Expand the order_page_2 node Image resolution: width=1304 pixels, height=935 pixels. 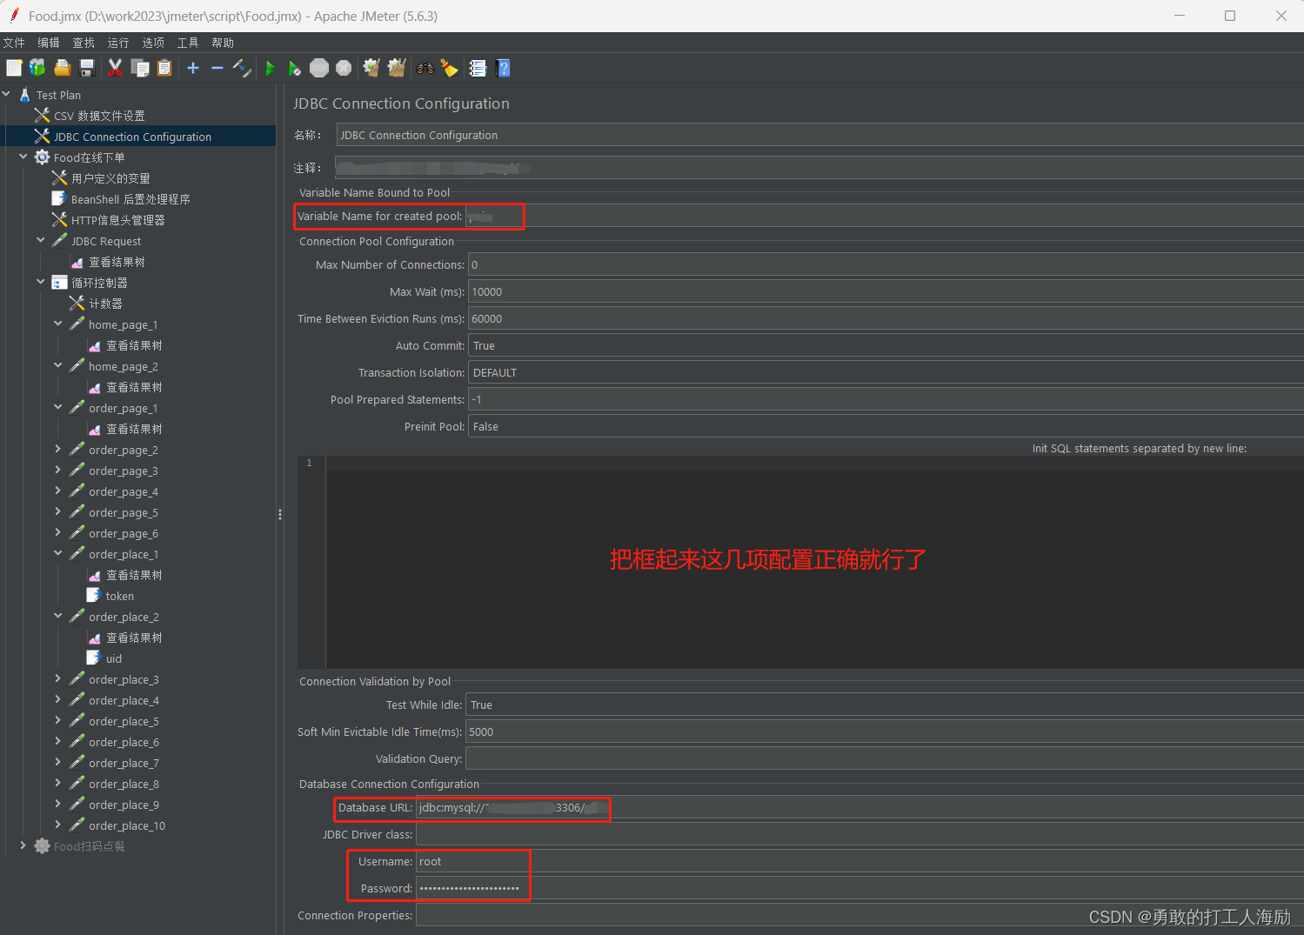click(x=58, y=449)
